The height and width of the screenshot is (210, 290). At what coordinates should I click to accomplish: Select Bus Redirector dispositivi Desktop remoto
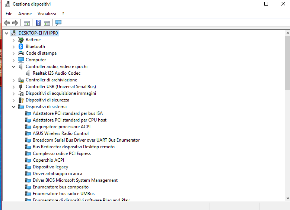[x=74, y=147]
